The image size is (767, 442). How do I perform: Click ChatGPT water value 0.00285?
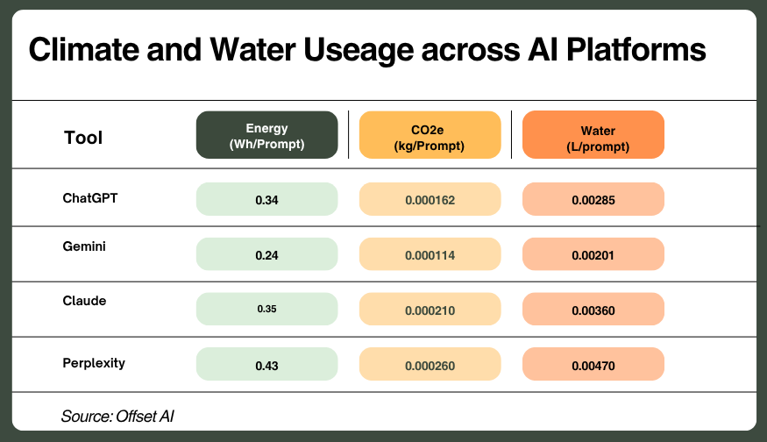point(593,199)
